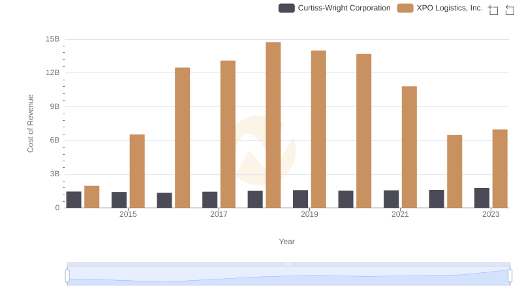Click the XPO Logistics bar for 2022

(x=454, y=172)
